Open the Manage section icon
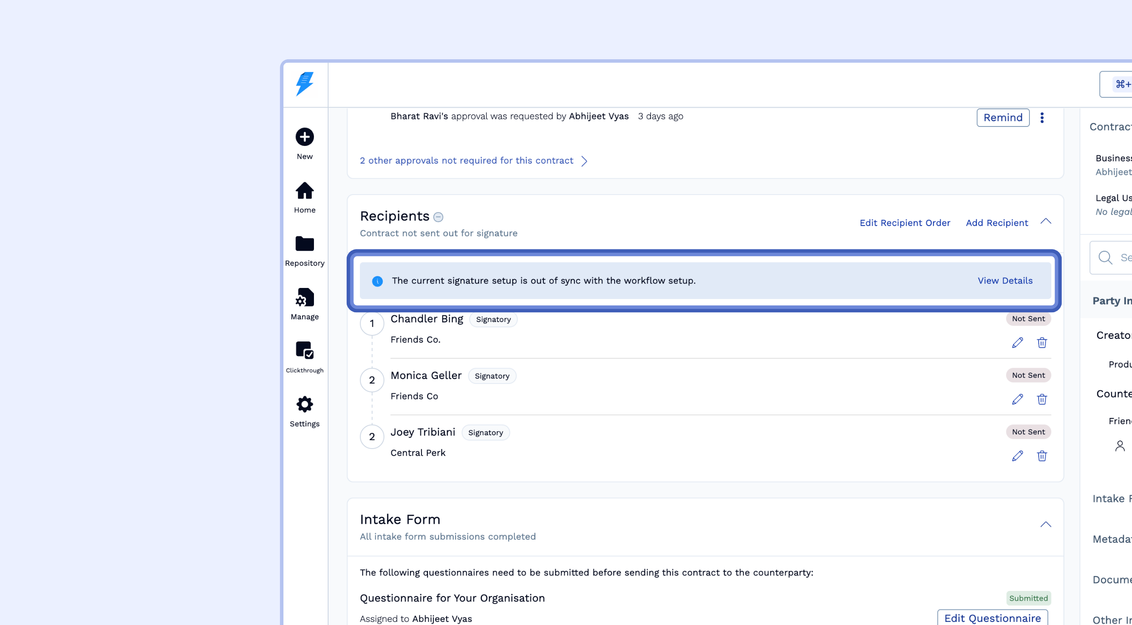Screen dimensions: 1132x625 (305, 298)
